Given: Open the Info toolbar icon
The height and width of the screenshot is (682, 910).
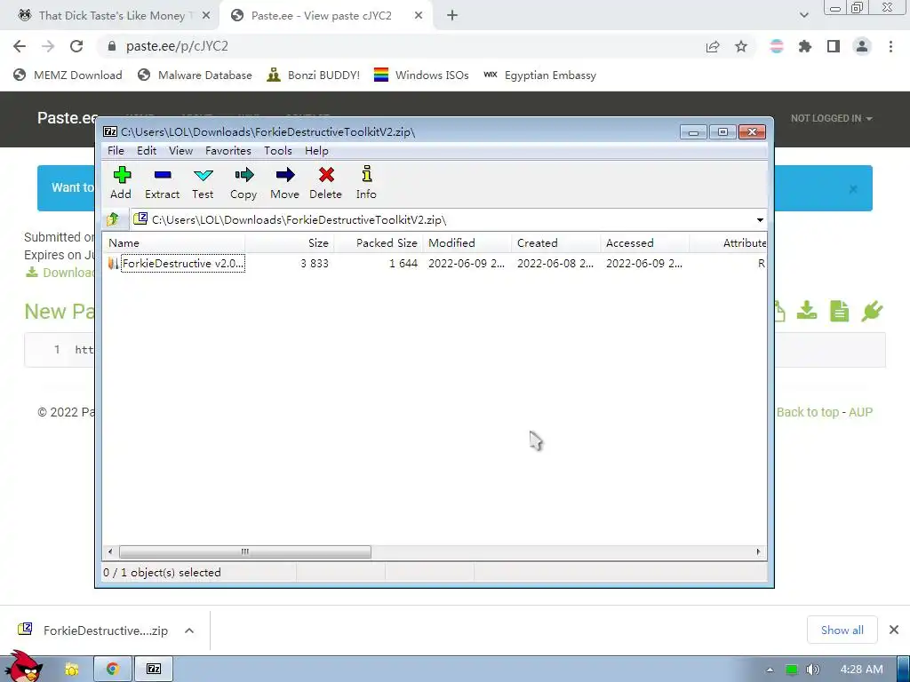Looking at the screenshot, I should (x=366, y=183).
